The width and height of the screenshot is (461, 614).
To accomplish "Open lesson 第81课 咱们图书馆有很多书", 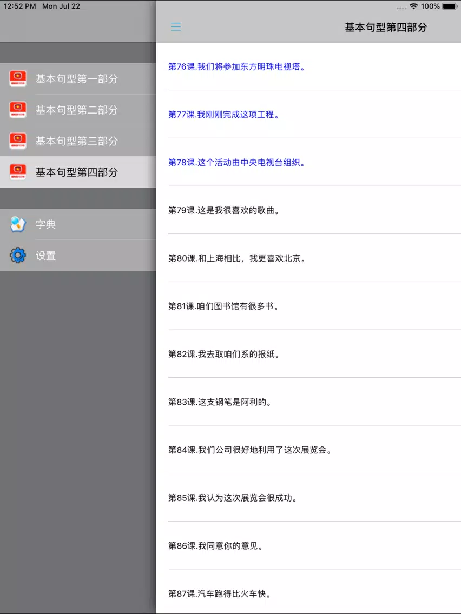I will click(308, 306).
